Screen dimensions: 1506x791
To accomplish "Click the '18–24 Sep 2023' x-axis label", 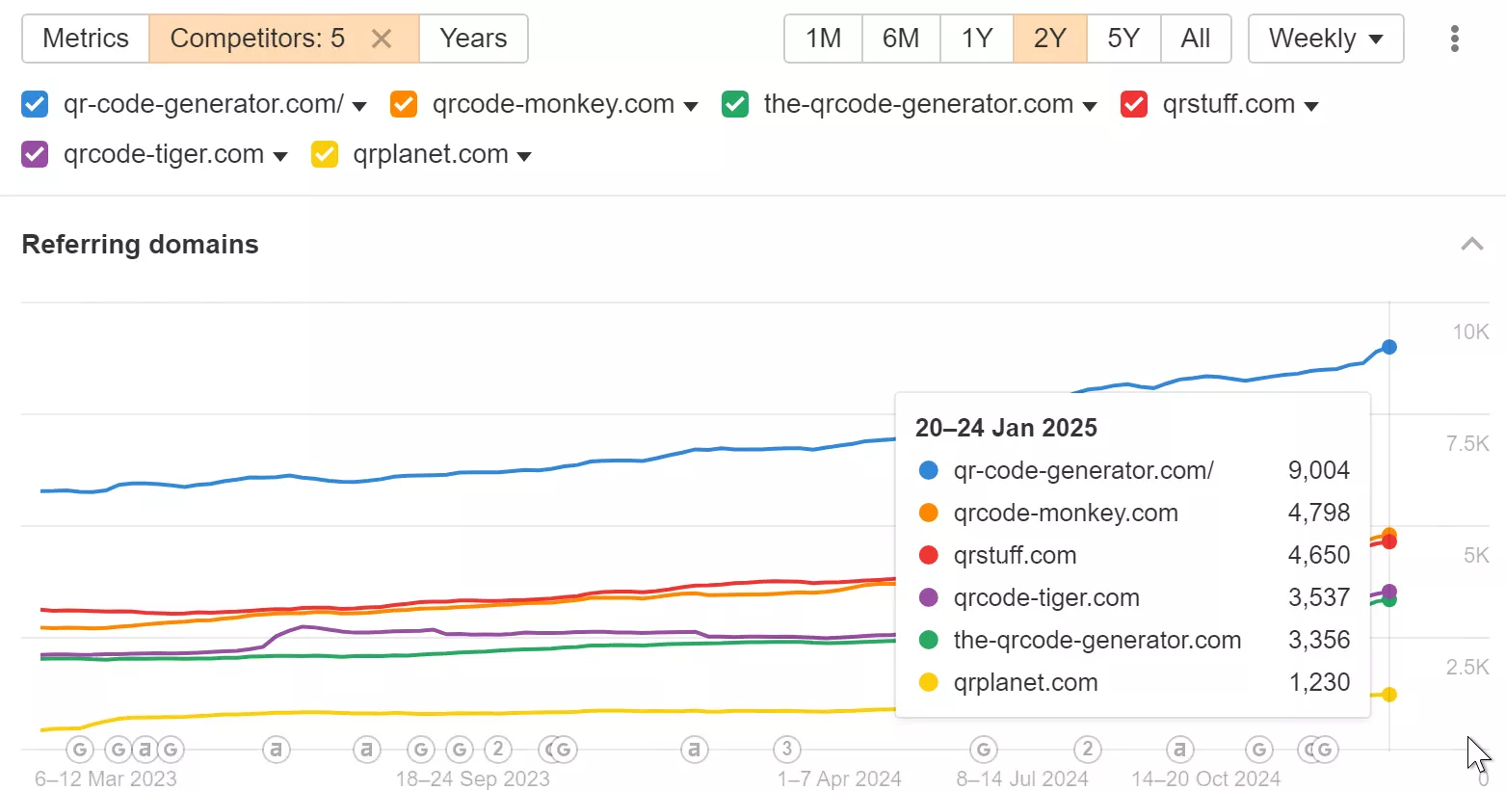I will tap(473, 778).
